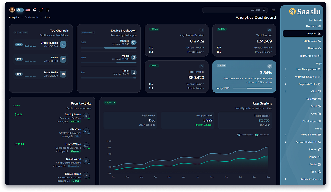Open the user avatar profile menu

pos(12,10)
